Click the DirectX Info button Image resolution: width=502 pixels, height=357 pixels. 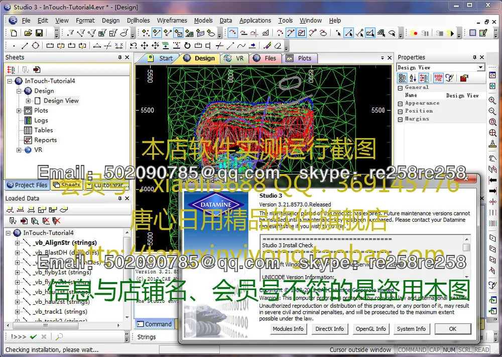click(329, 329)
